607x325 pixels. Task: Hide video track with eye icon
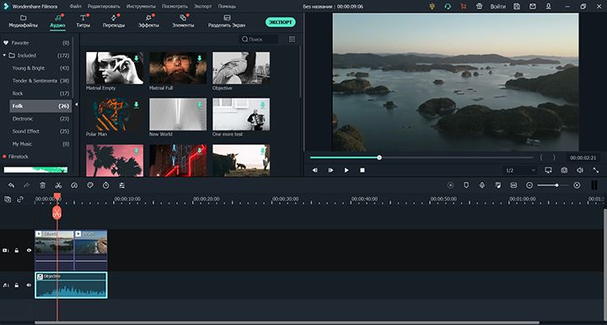29,250
